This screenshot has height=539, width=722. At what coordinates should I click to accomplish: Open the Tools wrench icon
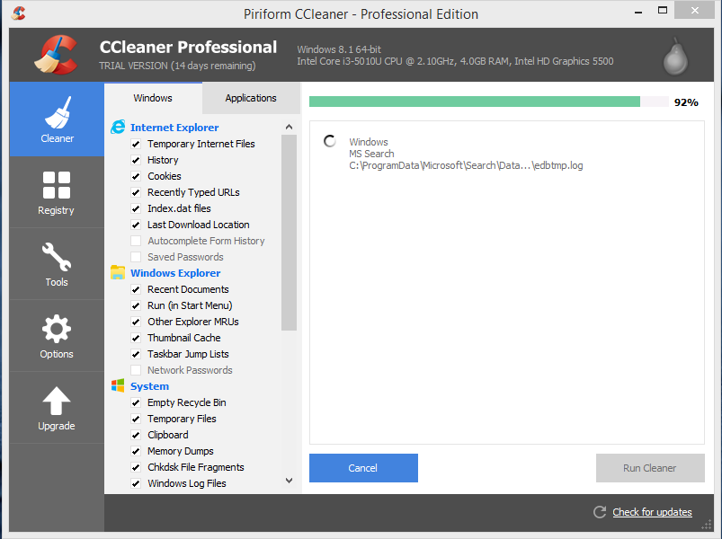pyautogui.click(x=57, y=257)
